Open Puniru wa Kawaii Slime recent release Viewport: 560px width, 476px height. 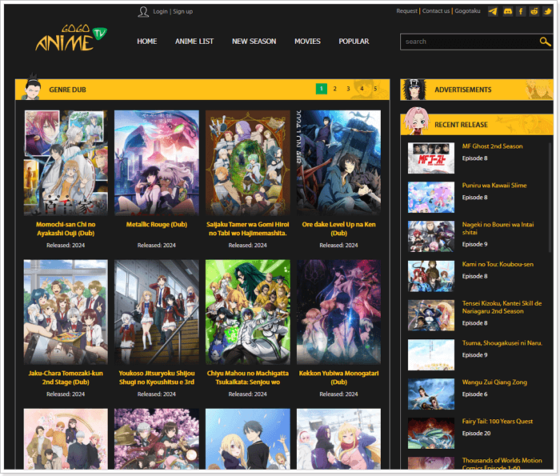[x=494, y=186]
